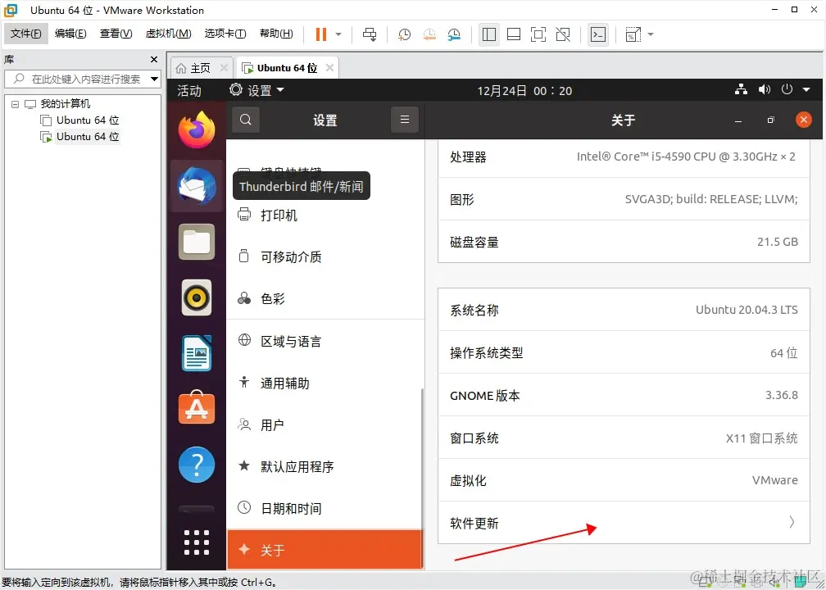Select 默认应用程序 in settings sidebar
Image resolution: width=826 pixels, height=590 pixels.
click(x=325, y=466)
